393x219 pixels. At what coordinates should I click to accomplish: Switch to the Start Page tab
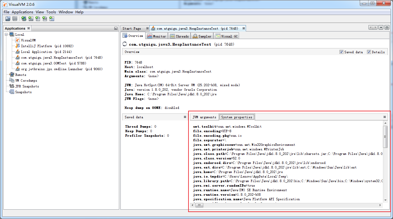132,28
